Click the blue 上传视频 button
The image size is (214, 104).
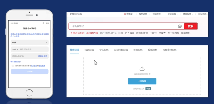point(142,81)
